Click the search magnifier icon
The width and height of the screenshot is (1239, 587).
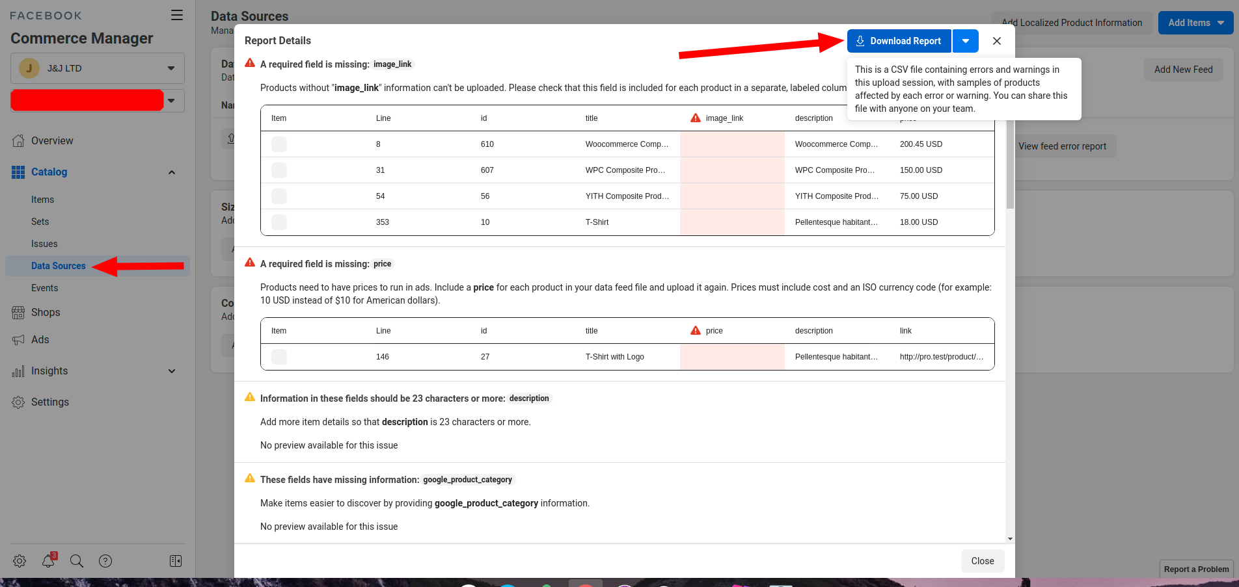pyautogui.click(x=77, y=561)
